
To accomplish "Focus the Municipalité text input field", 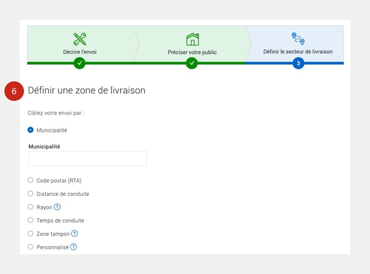I will click(88, 158).
